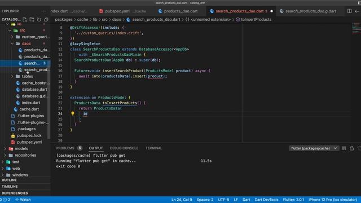Image resolution: width=361 pixels, height=203 pixels.
Task: Click unnamed extension breadcrumb
Action: tap(208, 20)
